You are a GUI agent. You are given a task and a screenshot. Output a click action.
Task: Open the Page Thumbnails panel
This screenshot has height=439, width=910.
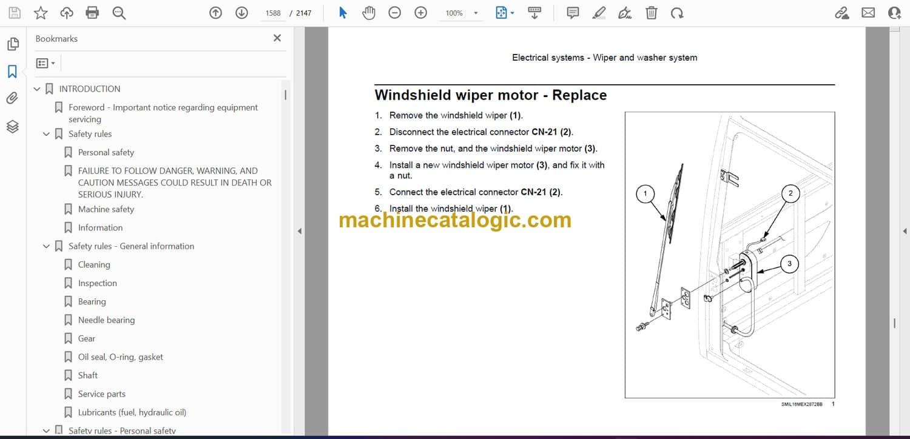pyautogui.click(x=13, y=44)
